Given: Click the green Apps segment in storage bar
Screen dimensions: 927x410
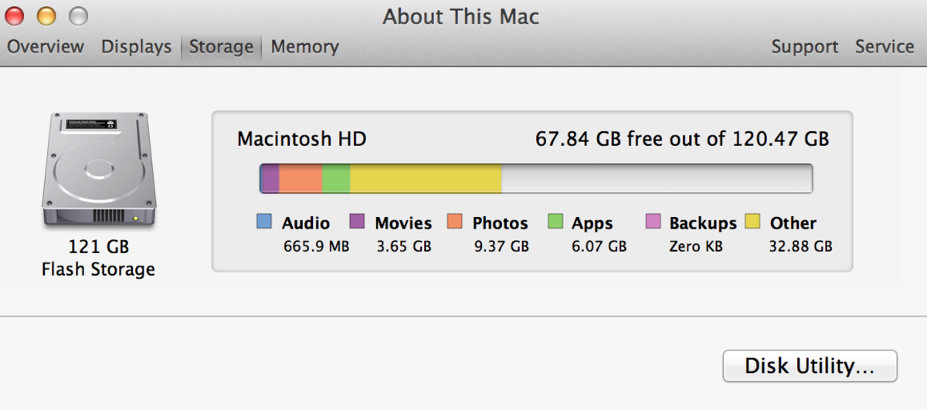Looking at the screenshot, I should 336,178.
